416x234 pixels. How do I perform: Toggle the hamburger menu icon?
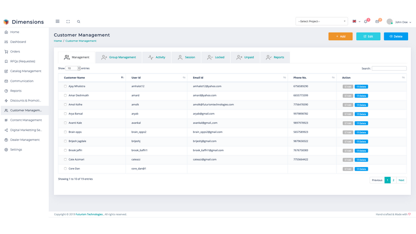tap(57, 22)
